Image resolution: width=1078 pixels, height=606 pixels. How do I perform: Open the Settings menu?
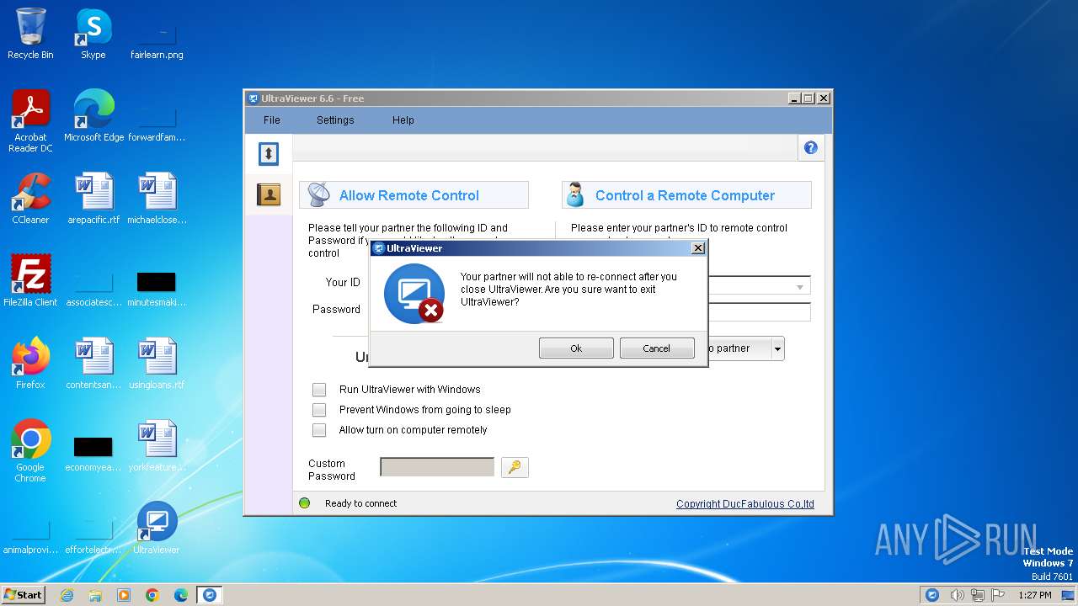point(335,120)
